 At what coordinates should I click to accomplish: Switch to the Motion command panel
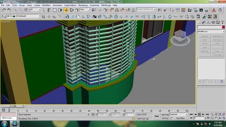point(213,23)
